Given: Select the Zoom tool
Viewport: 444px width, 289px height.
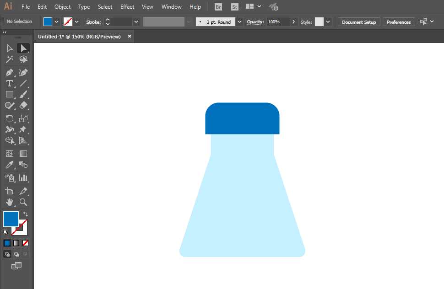Looking at the screenshot, I should [23, 202].
